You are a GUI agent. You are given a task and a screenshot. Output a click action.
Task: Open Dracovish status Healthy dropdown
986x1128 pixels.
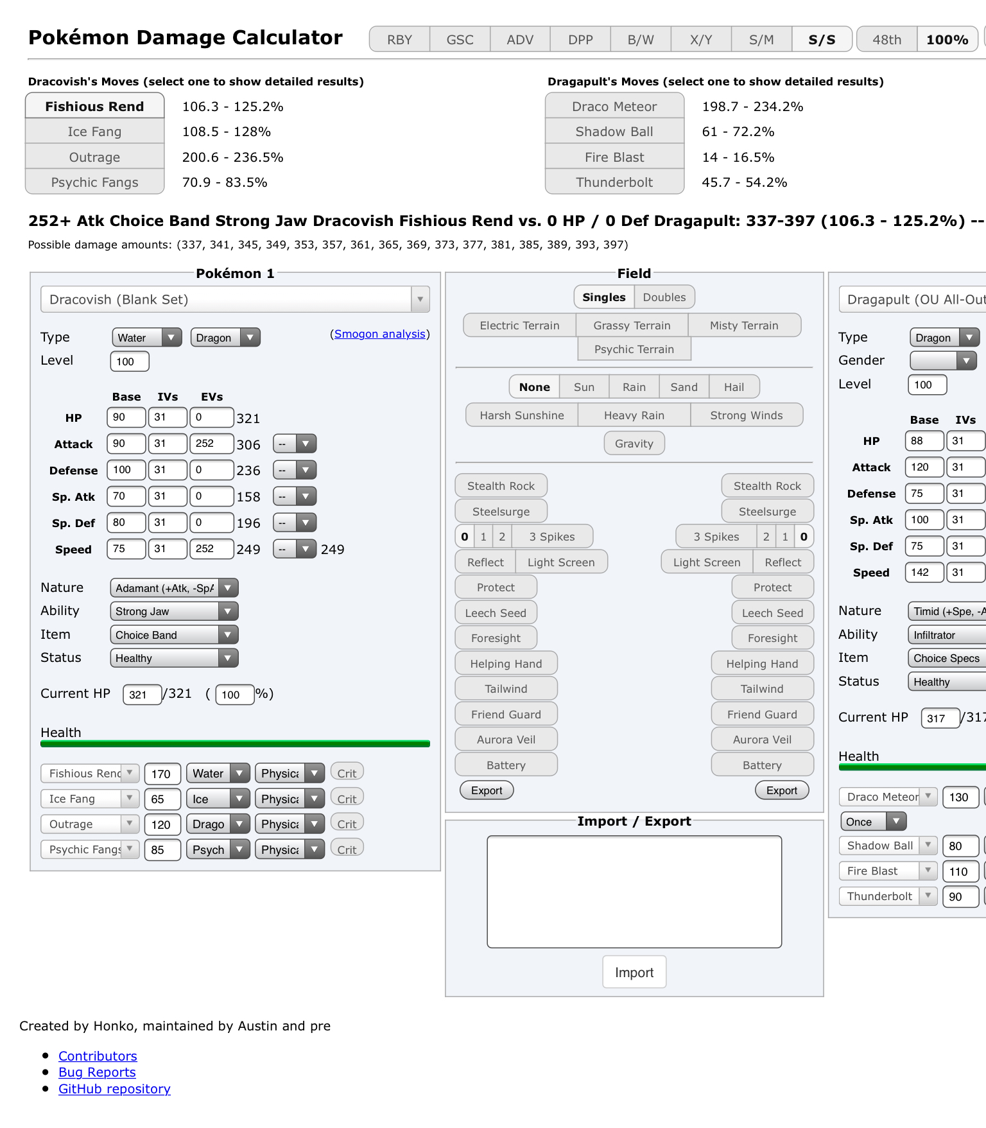click(174, 658)
